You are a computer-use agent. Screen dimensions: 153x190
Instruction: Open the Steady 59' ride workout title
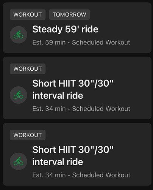point(65,29)
